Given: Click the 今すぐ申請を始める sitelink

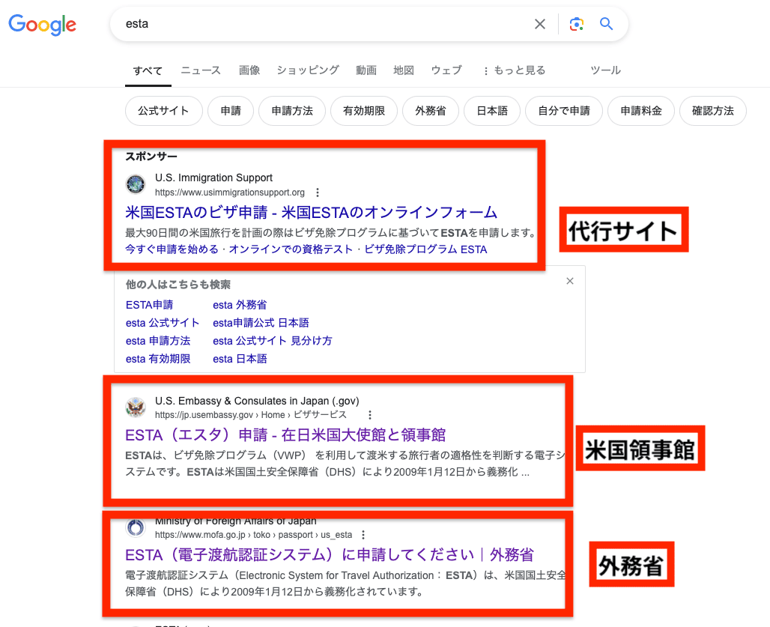Looking at the screenshot, I should 172,249.
